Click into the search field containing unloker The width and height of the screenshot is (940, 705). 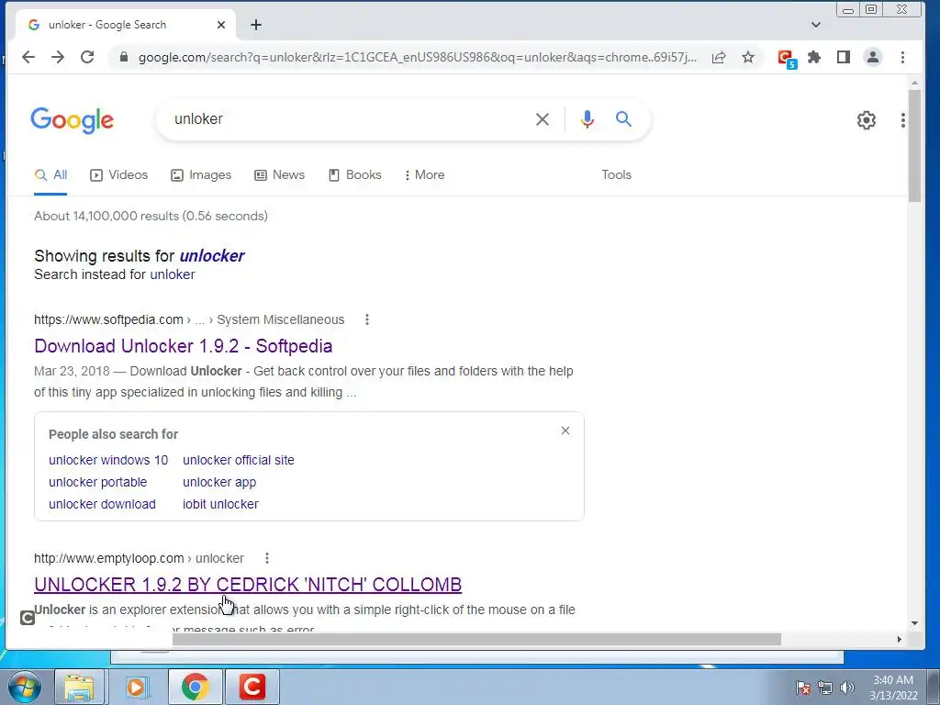coord(348,119)
